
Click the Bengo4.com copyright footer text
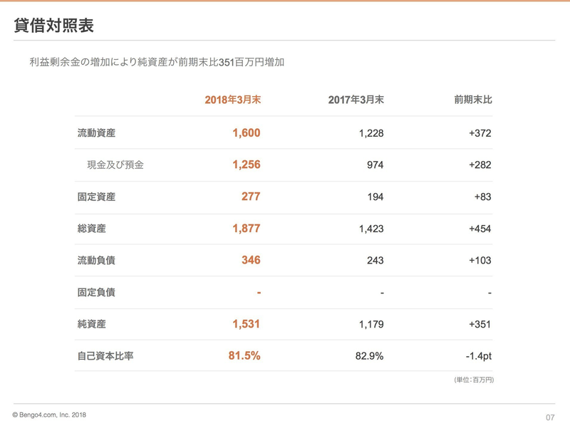pos(49,414)
